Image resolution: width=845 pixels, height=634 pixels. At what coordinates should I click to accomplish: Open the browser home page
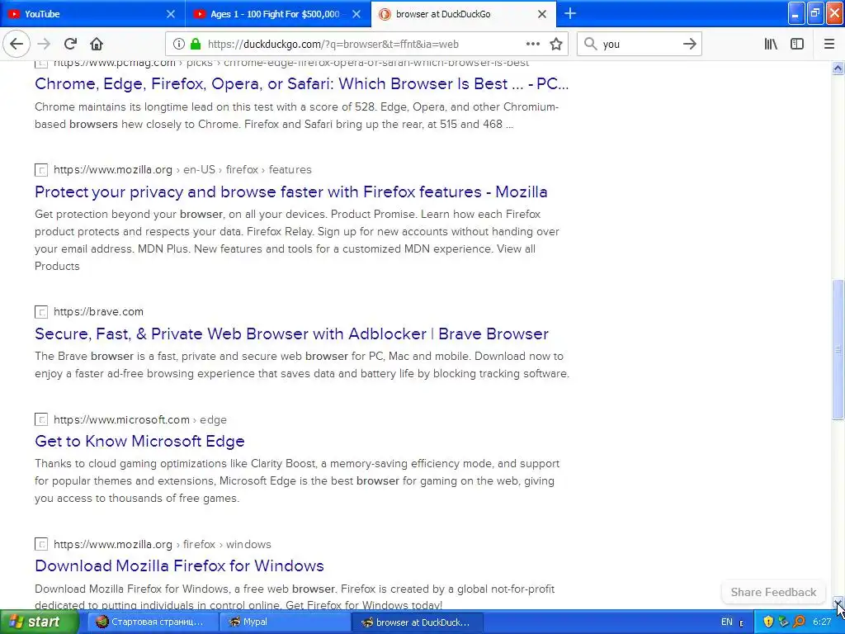[x=97, y=45]
